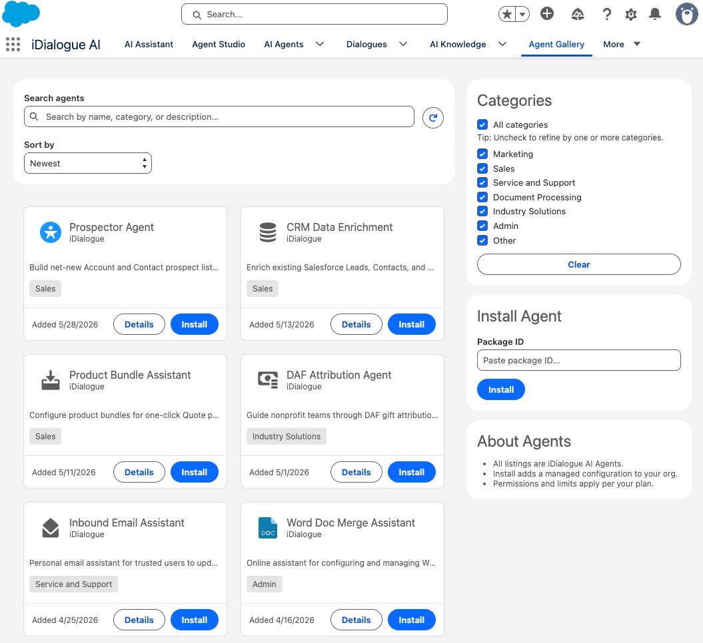Click the Admin tag on Word Doc card

[265, 584]
